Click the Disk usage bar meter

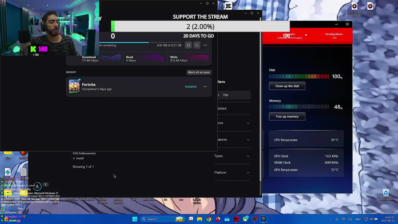[299, 77]
